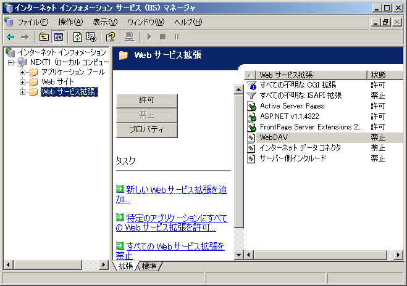Click the task pane's vertical scrollbar up arrow
407x286 pixels.
click(x=240, y=90)
